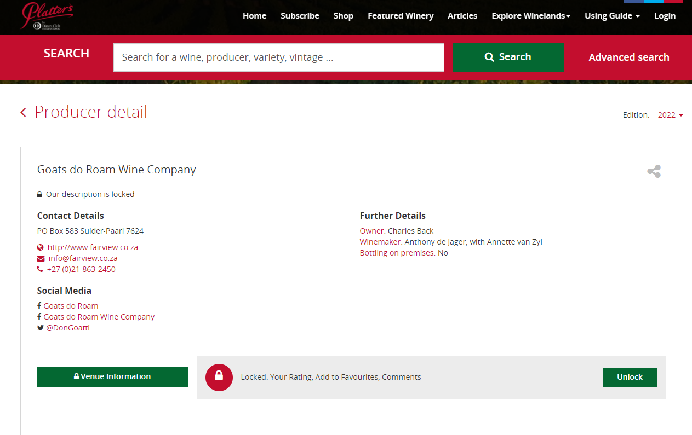Click the 'Our description is locked' text
692x435 pixels.
[90, 194]
